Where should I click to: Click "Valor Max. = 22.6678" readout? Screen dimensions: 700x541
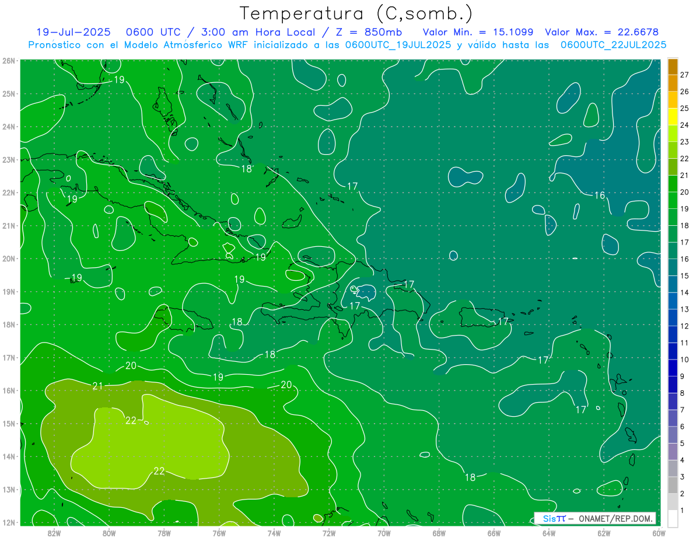(x=603, y=32)
